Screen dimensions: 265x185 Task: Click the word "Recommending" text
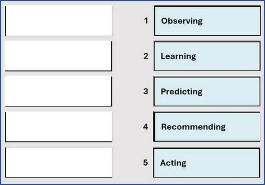point(193,127)
